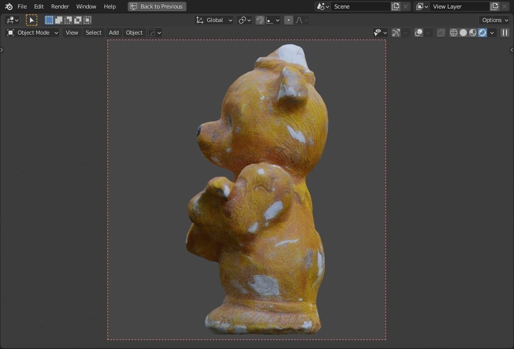
Task: Open the view layer browse icon
Action: pos(422,7)
